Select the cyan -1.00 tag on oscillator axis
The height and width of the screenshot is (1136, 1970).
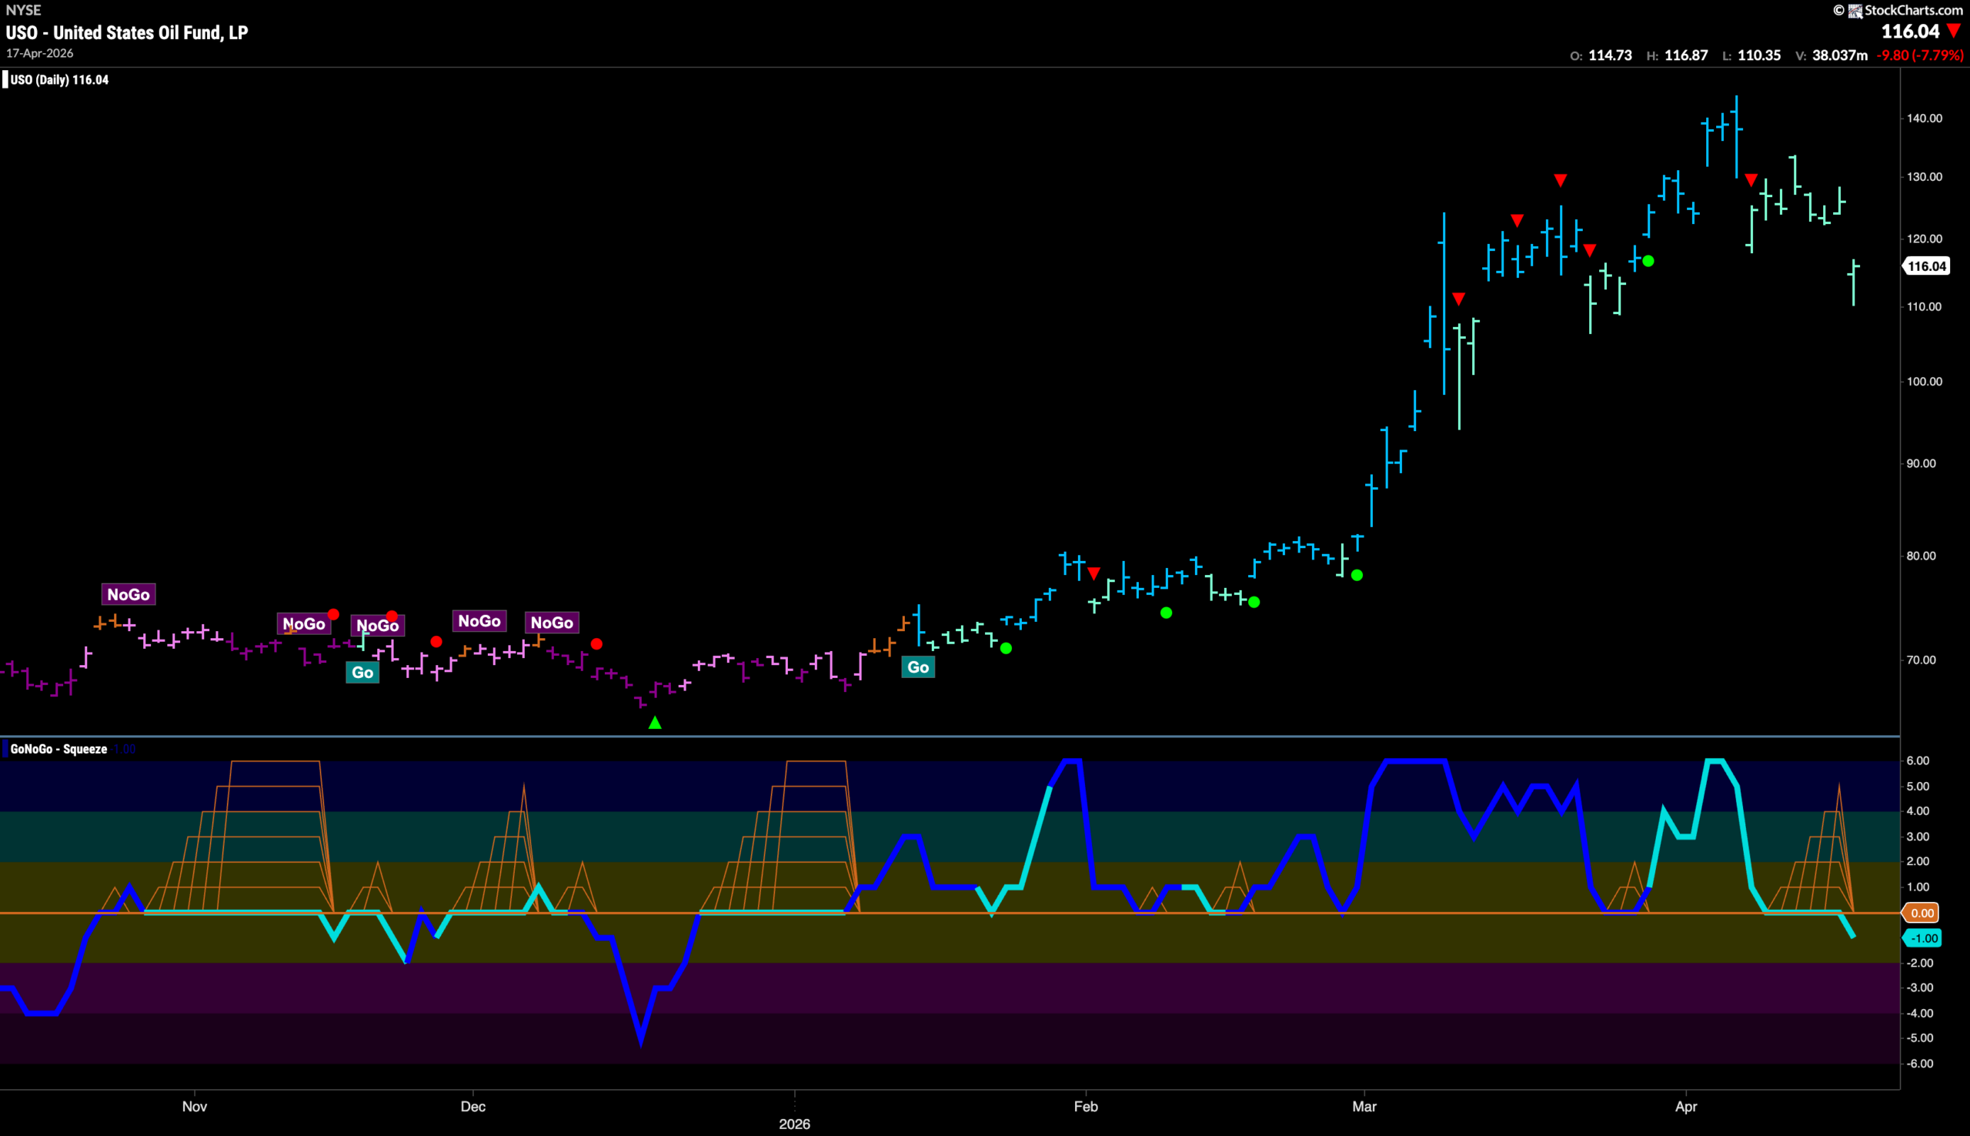(1922, 939)
